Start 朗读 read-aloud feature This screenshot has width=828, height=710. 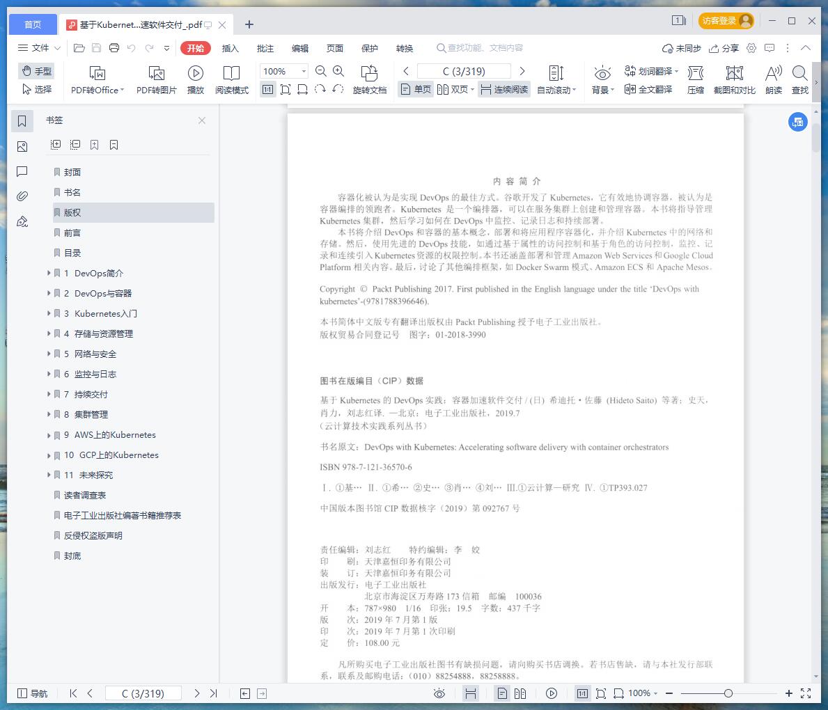pyautogui.click(x=774, y=80)
